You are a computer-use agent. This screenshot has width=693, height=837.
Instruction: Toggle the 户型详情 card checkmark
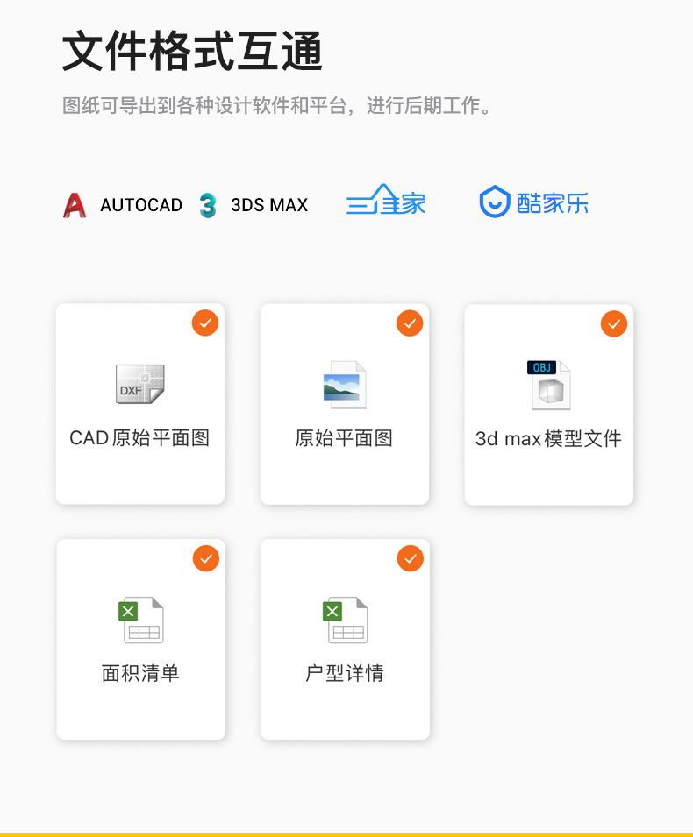click(x=411, y=558)
